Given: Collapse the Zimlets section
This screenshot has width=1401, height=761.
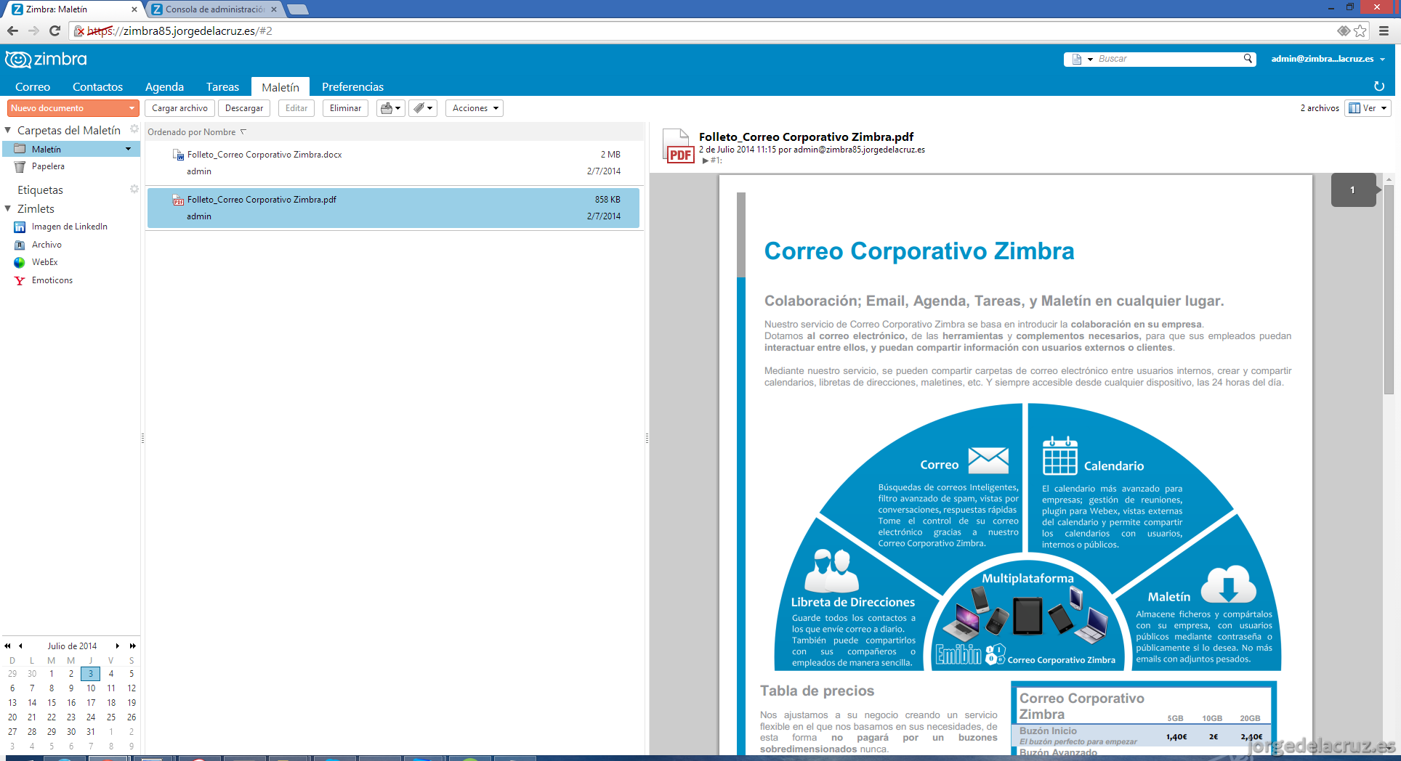Looking at the screenshot, I should [8, 208].
